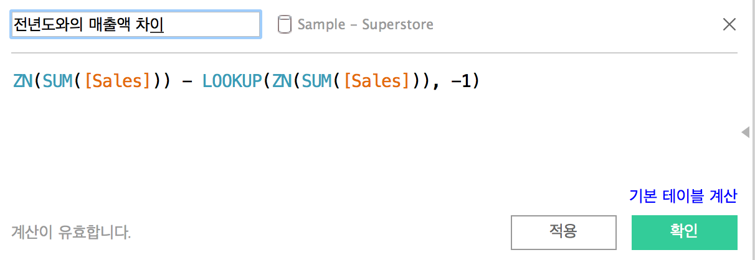
Task: Click the first SUM function in the formula
Action: pyautogui.click(x=58, y=81)
